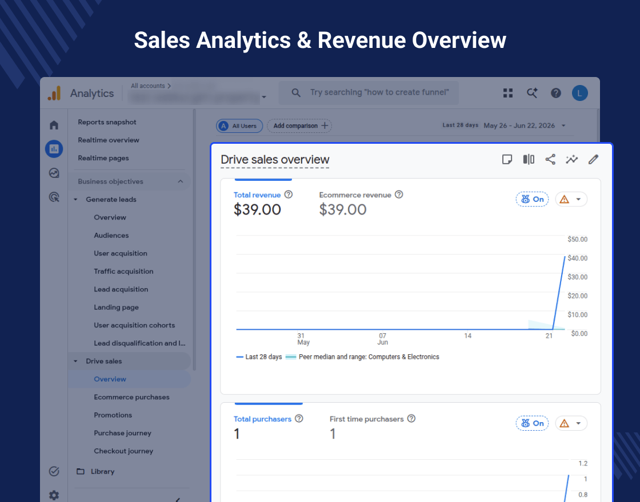Open Admin settings gear icon
Viewport: 640px width, 502px height.
[x=54, y=496]
